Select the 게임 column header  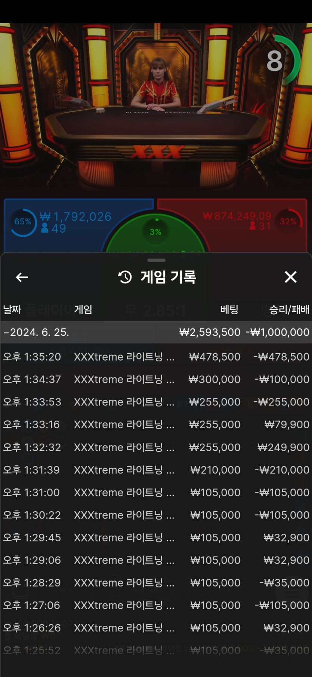point(83,309)
